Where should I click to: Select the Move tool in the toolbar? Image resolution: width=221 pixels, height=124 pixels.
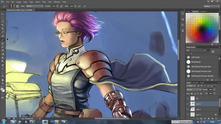pos(3,14)
